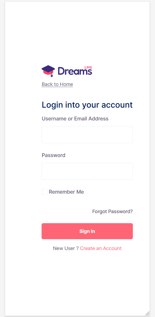Viewport: 155px width, 317px height.
Task: Click the Login into your account heading
Action: point(87,105)
